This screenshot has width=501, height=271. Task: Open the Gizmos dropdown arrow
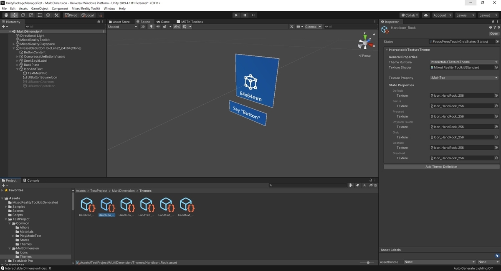320,27
